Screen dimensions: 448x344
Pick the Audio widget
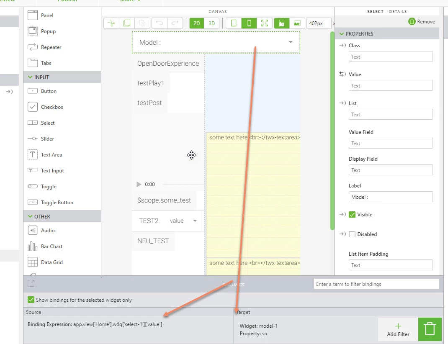(x=41, y=231)
